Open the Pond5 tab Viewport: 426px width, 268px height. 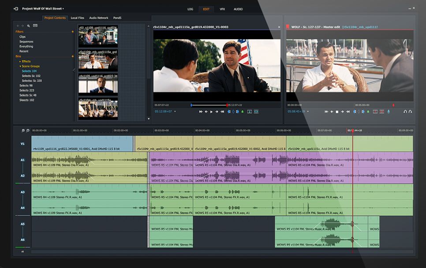[117, 18]
